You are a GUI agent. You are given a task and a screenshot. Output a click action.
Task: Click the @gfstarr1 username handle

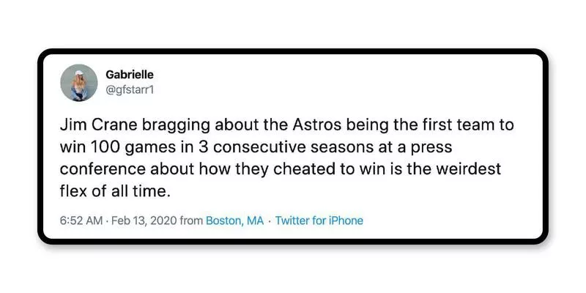click(x=130, y=89)
